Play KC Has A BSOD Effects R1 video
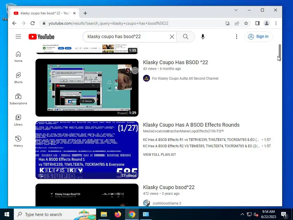The height and width of the screenshot is (220, 293). point(207,140)
